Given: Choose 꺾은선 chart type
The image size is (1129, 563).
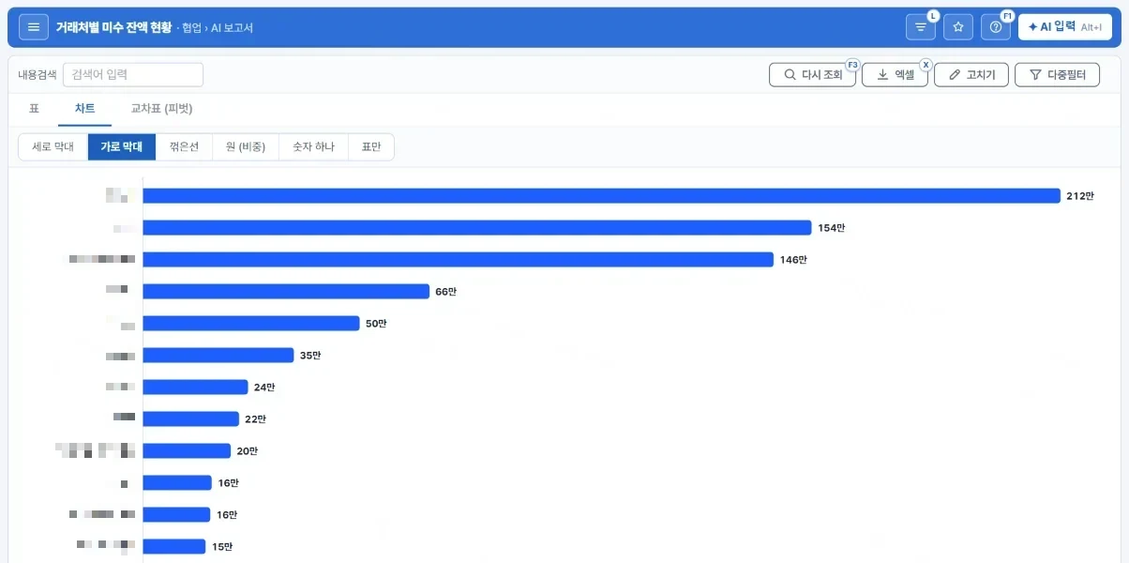Looking at the screenshot, I should click(x=184, y=147).
